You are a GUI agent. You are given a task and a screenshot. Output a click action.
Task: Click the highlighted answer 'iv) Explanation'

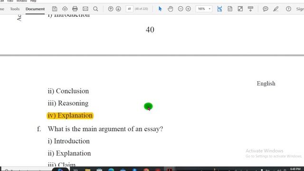[70, 115]
